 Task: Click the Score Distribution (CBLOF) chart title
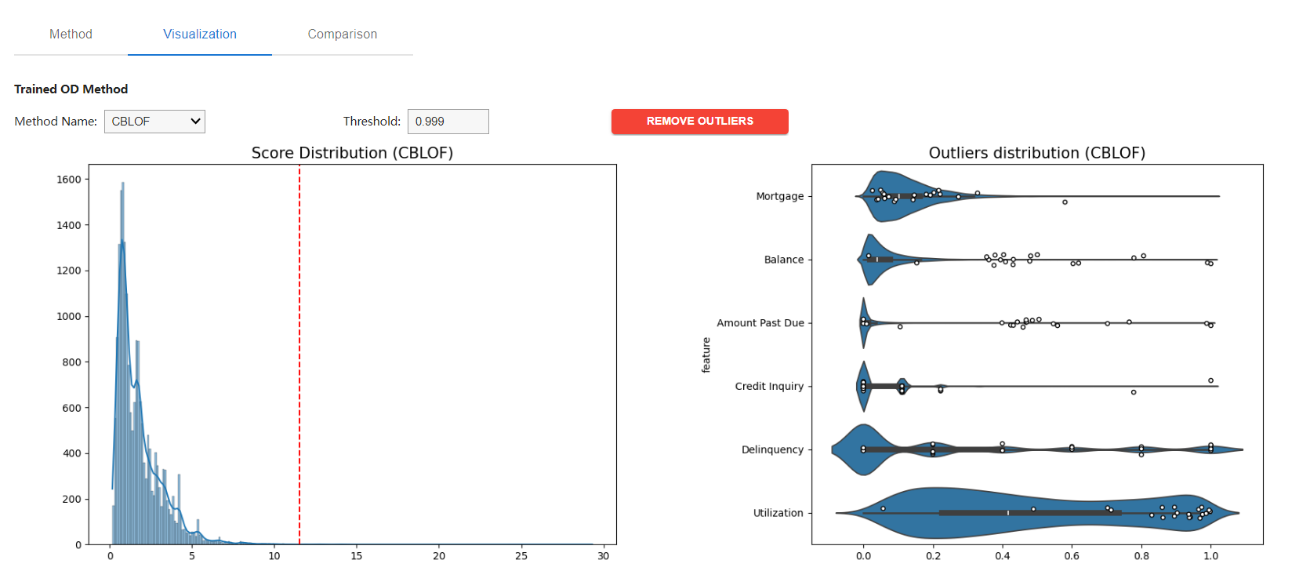coord(352,153)
